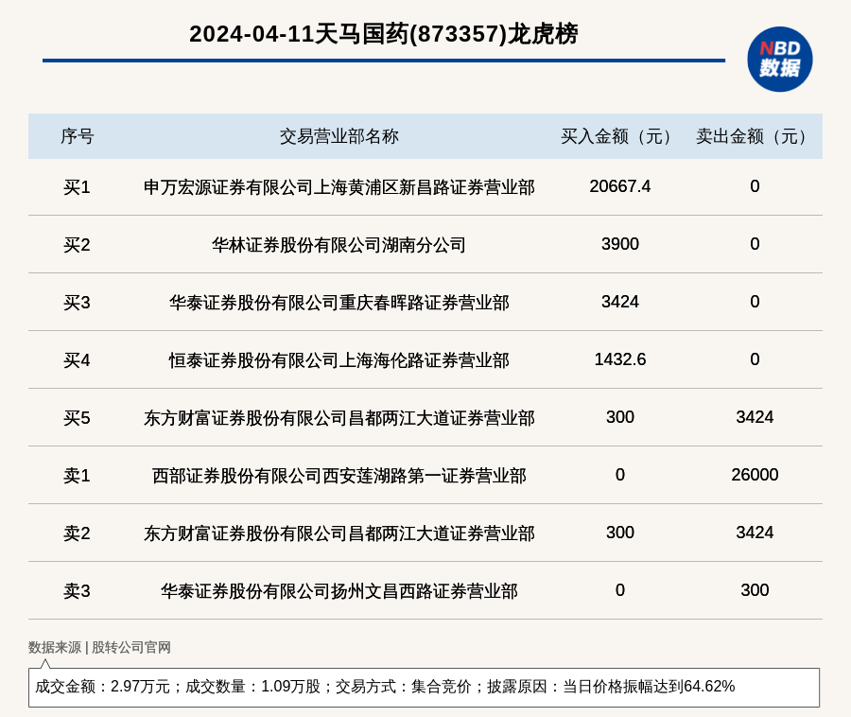Select the 买5 row label
The image size is (851, 717).
[x=78, y=418]
